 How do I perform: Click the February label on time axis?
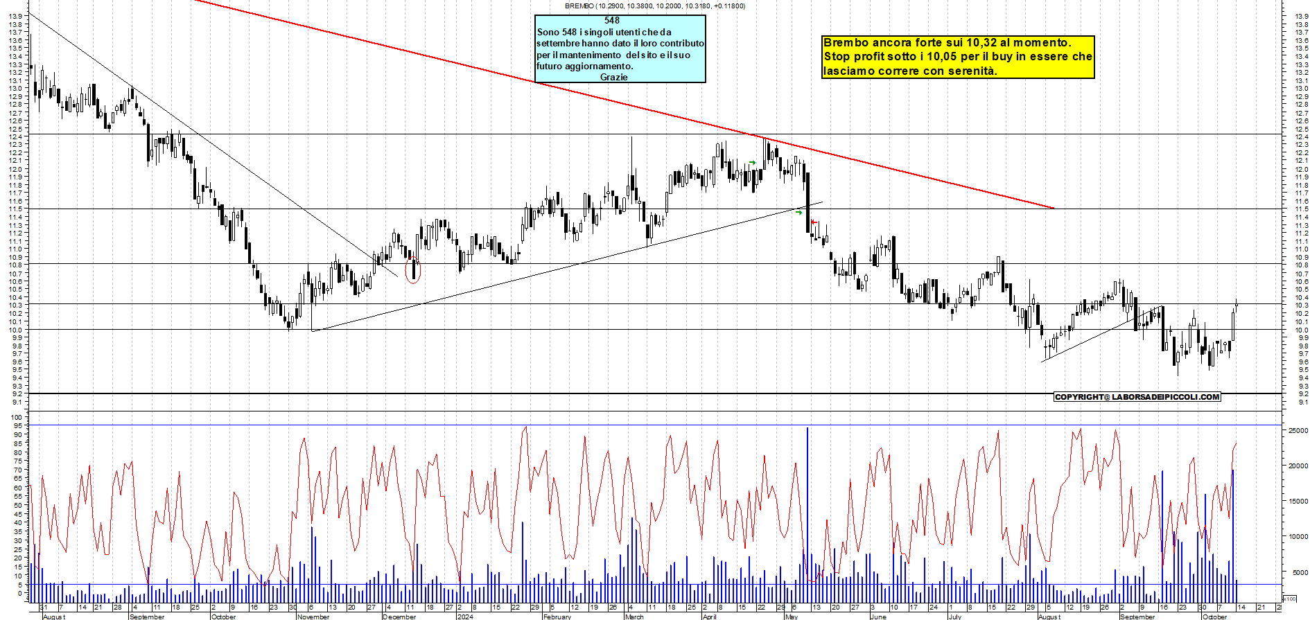[557, 617]
